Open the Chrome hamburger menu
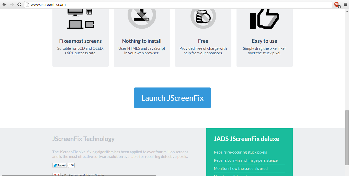 point(345,4)
